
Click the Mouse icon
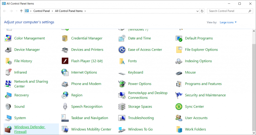point(179,73)
